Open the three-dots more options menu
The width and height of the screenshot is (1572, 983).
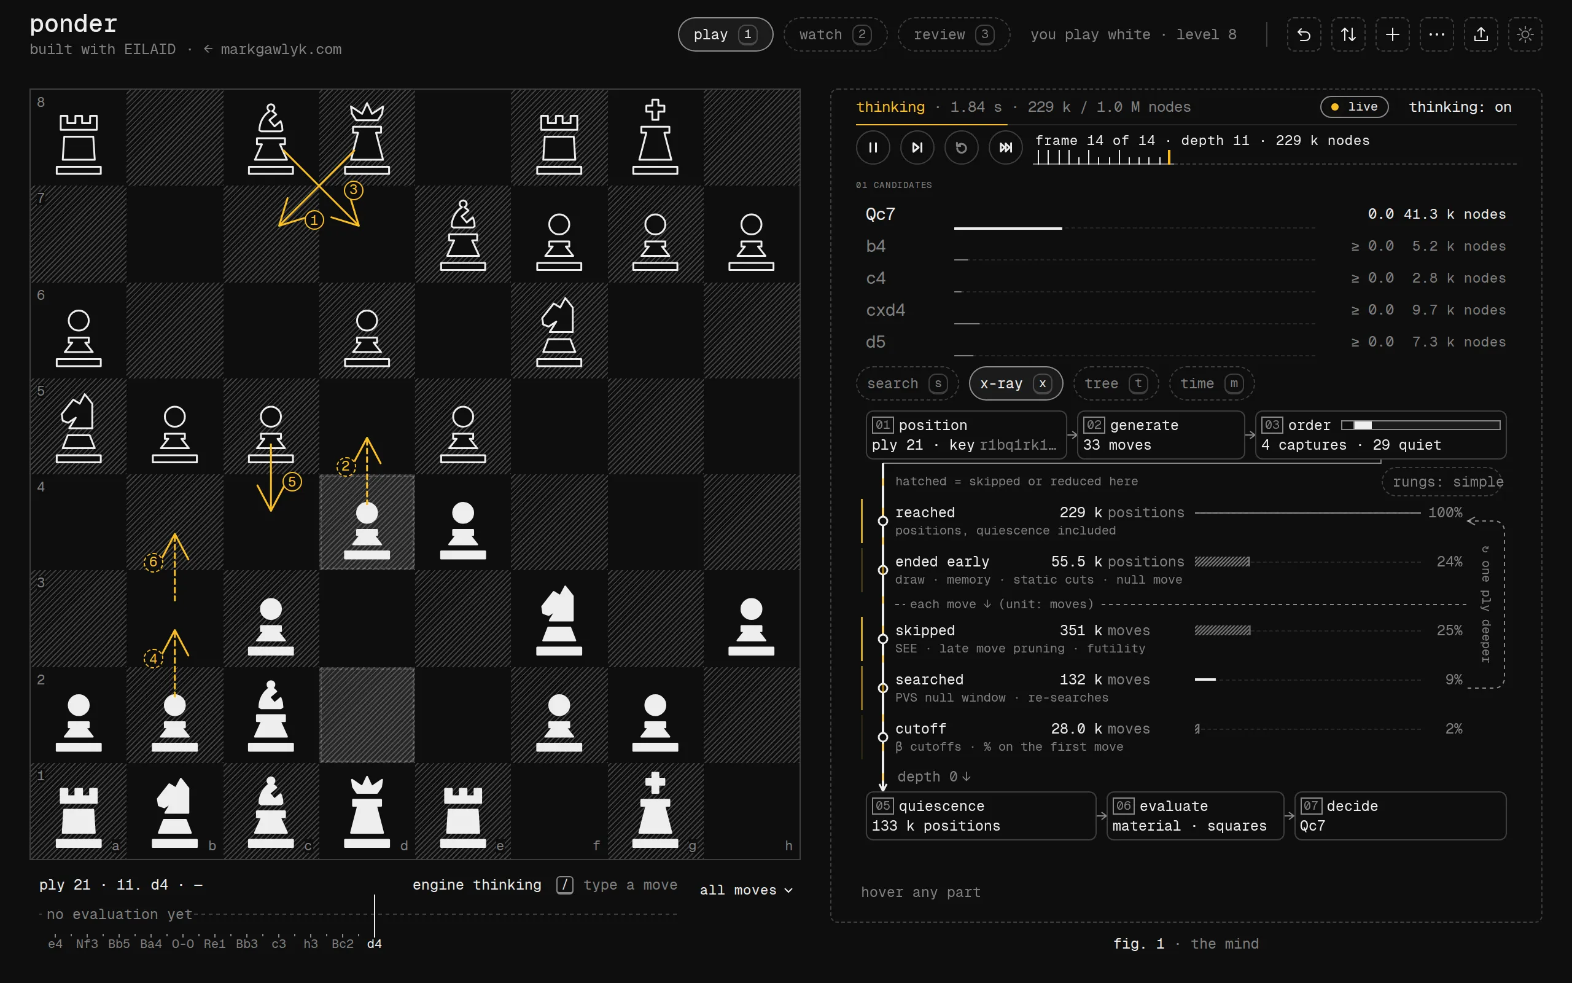(1436, 34)
